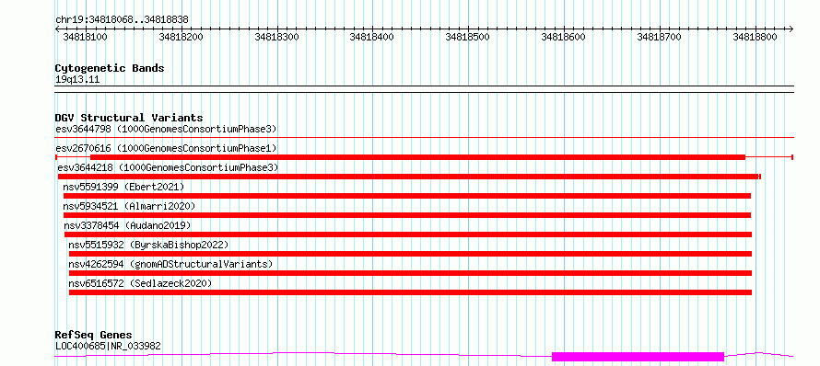Click ruler position 34818600
The width and height of the screenshot is (820, 366).
(564, 37)
